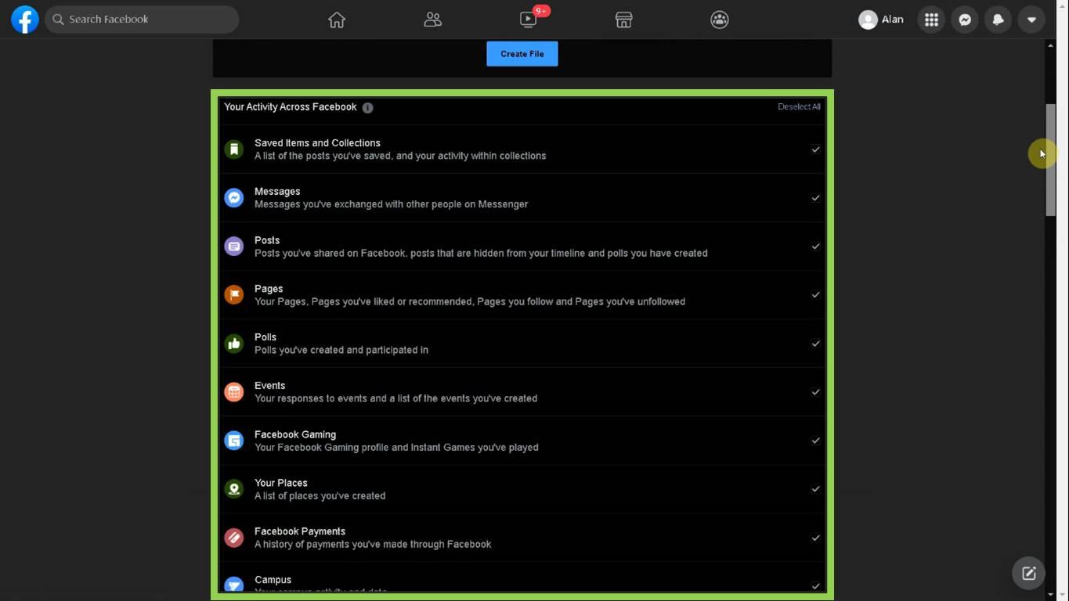Open Messenger from the top bar
Image resolution: width=1069 pixels, height=601 pixels.
pos(965,20)
